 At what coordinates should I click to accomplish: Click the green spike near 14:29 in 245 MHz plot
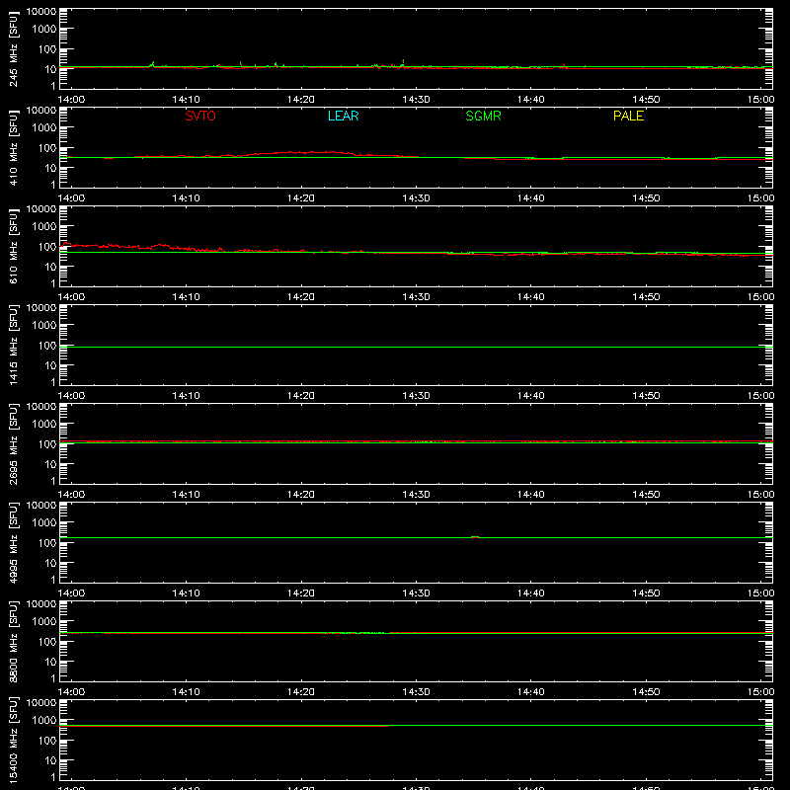pos(403,62)
